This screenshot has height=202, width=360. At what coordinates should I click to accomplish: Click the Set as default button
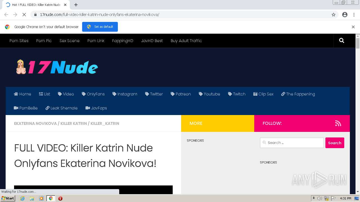(100, 27)
